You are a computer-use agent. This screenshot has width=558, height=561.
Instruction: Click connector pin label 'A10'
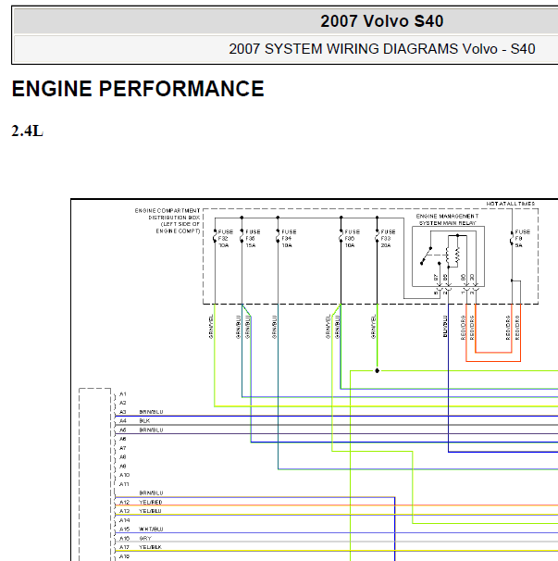[x=124, y=475]
